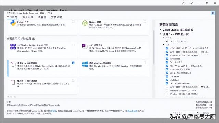Screen dimensions: 219x123
Task: Collapse the 已包含 section arrow
Action: point(163,38)
